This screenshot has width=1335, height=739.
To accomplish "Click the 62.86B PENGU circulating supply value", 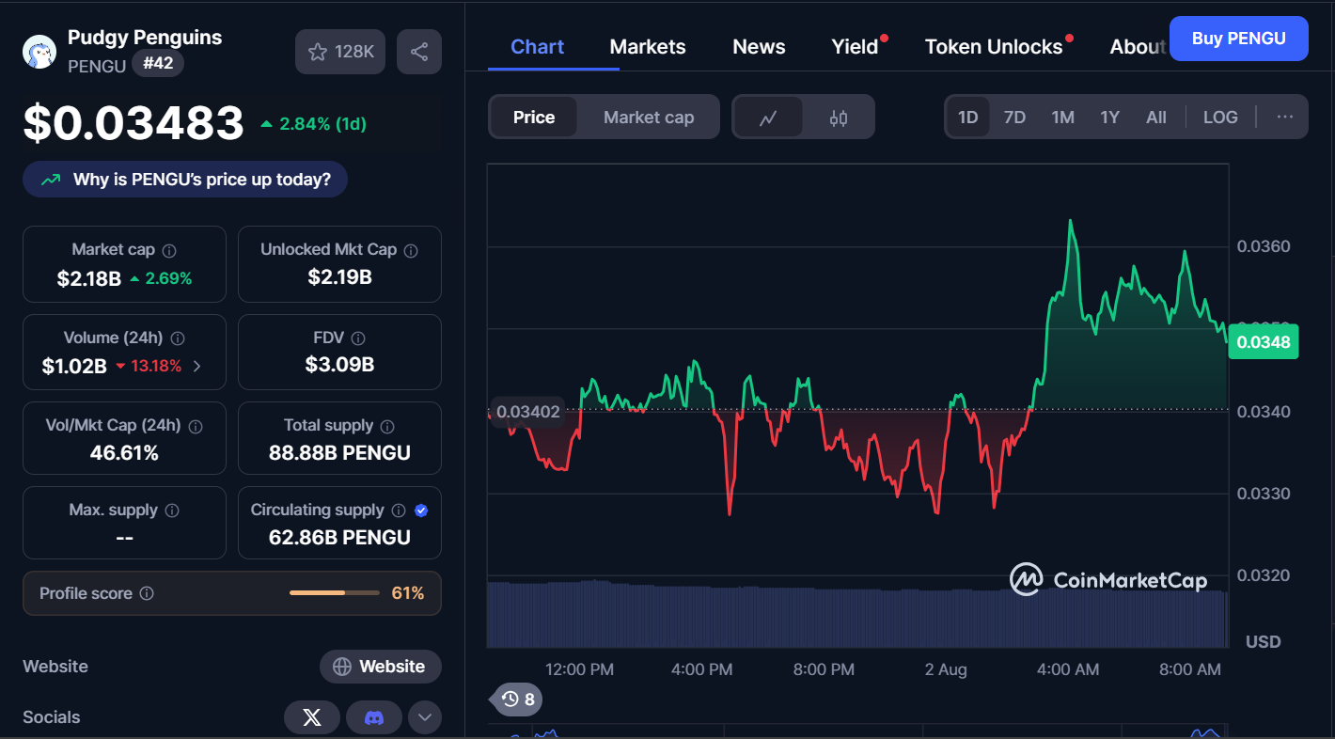I will [x=339, y=538].
